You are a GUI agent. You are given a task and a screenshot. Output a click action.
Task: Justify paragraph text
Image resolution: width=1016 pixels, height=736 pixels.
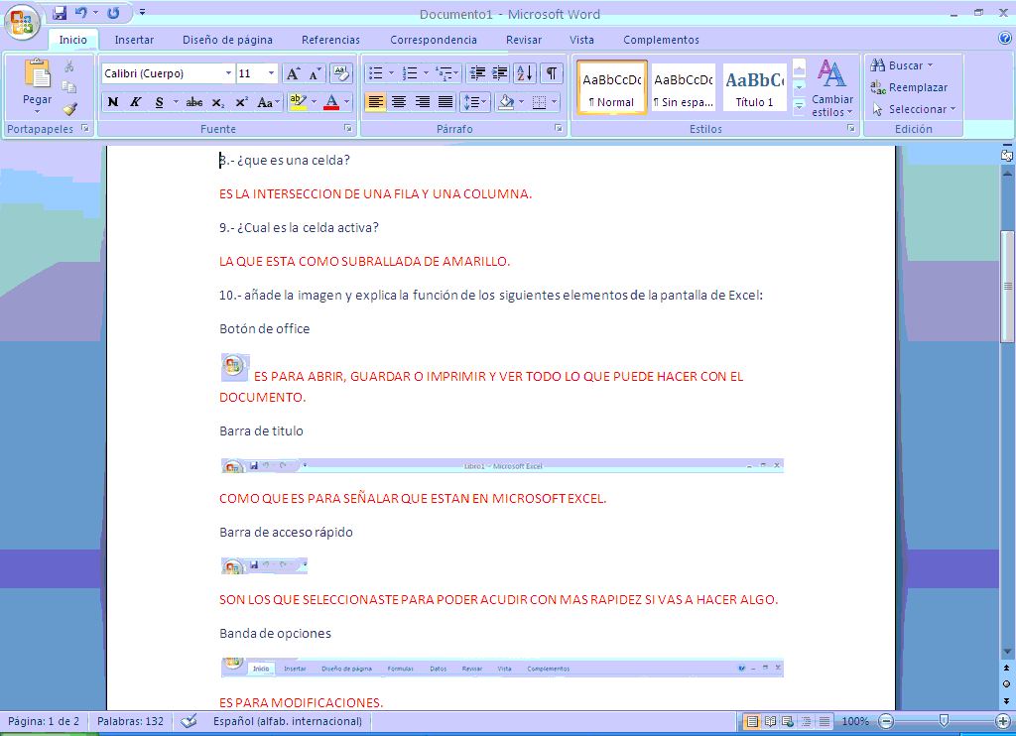tap(445, 102)
